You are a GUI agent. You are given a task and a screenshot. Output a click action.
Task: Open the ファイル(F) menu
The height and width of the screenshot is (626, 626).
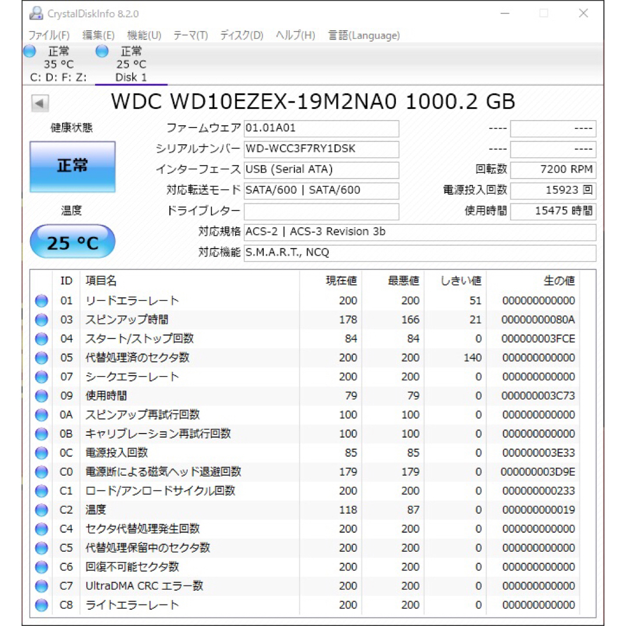click(49, 35)
